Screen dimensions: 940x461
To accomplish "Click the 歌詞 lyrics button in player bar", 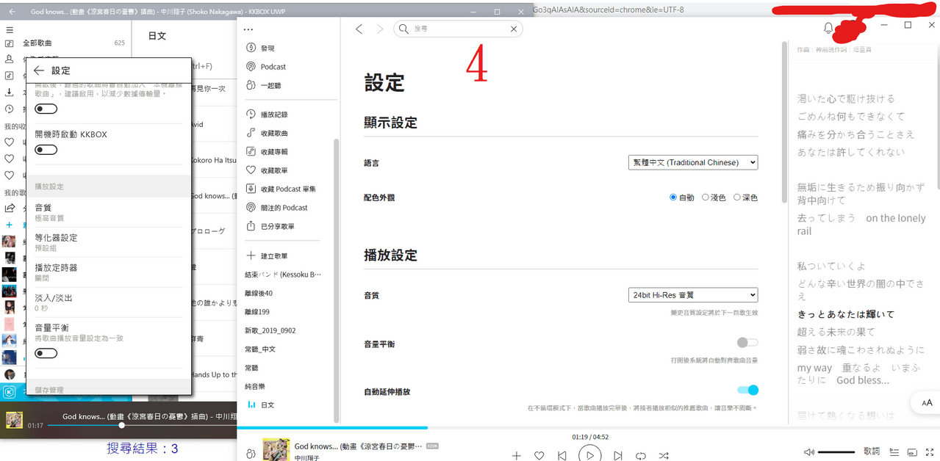I will coord(872,451).
